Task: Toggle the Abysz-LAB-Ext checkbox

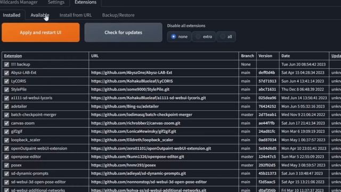Action: coord(6,73)
